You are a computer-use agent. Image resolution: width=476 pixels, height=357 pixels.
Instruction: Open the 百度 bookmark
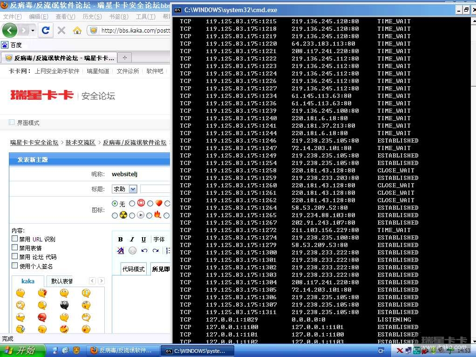click(x=12, y=45)
